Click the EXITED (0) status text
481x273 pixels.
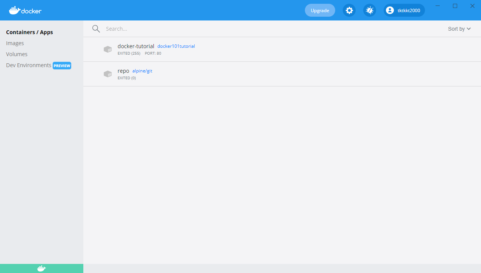[x=127, y=78]
